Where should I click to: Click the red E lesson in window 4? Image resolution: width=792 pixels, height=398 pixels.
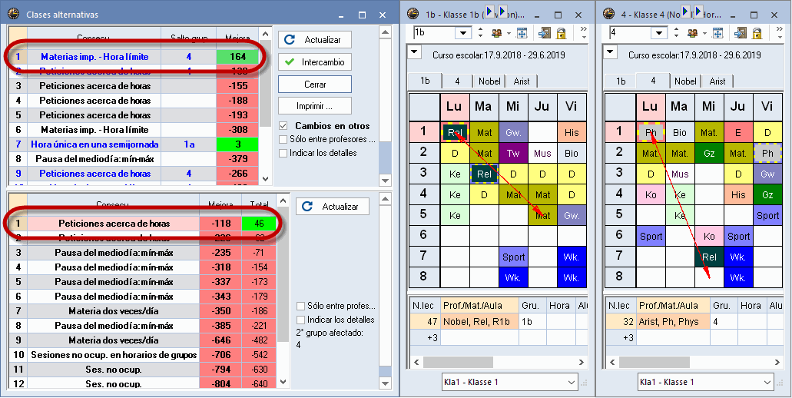click(x=738, y=132)
